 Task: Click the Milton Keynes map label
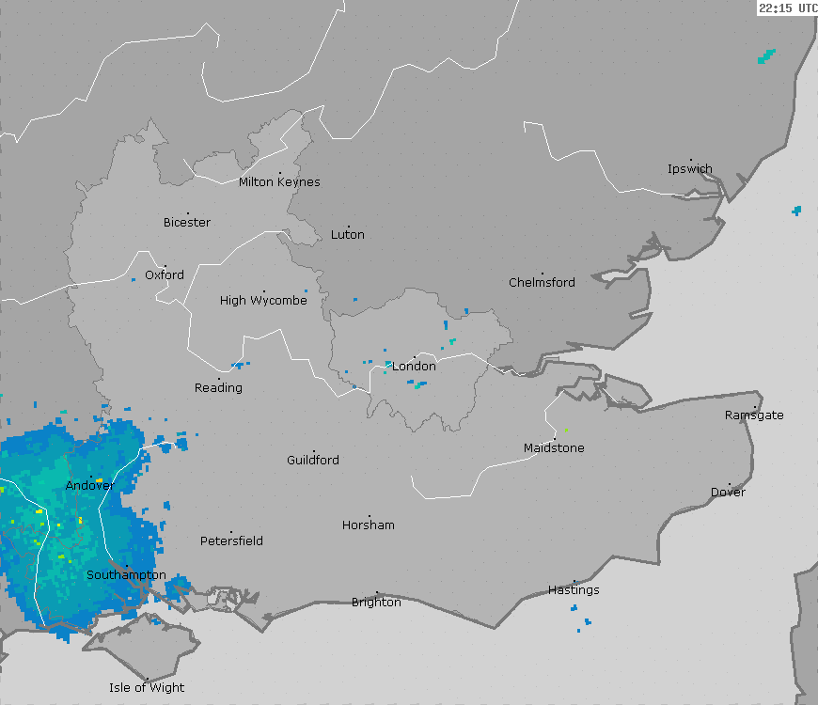(279, 181)
